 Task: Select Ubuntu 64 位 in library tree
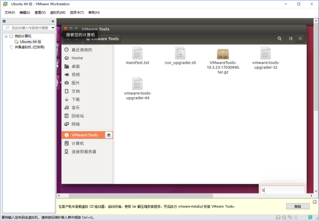[x=30, y=42]
